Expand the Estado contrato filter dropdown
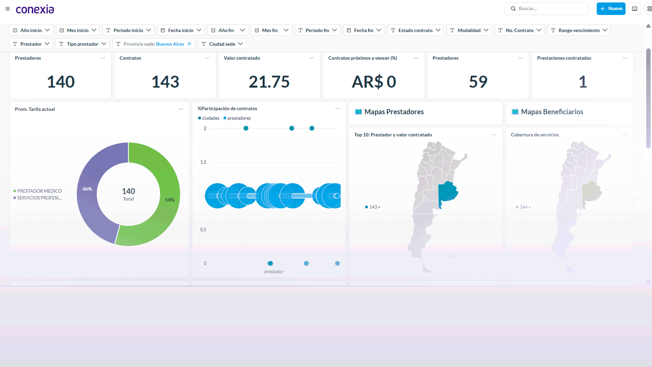Viewport: 652px width, 367px height. 416,30
